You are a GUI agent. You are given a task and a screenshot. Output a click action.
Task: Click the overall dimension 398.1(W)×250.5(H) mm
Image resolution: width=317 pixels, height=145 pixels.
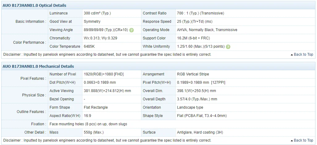pyautogui.click(x=196, y=91)
